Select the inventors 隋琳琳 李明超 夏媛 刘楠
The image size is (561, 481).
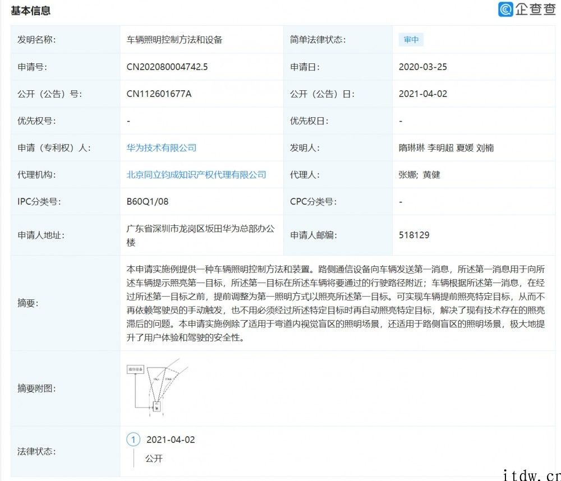[x=446, y=147]
